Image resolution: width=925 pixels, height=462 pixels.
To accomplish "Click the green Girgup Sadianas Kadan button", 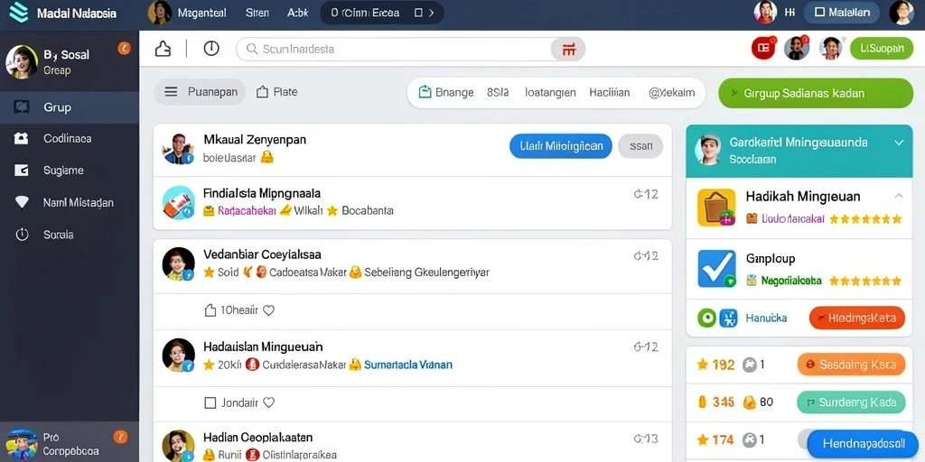I will click(x=816, y=93).
